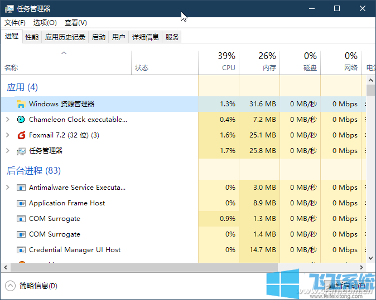
Task: Click the 1.7% CPU value for 任务管理器
Action: point(228,151)
